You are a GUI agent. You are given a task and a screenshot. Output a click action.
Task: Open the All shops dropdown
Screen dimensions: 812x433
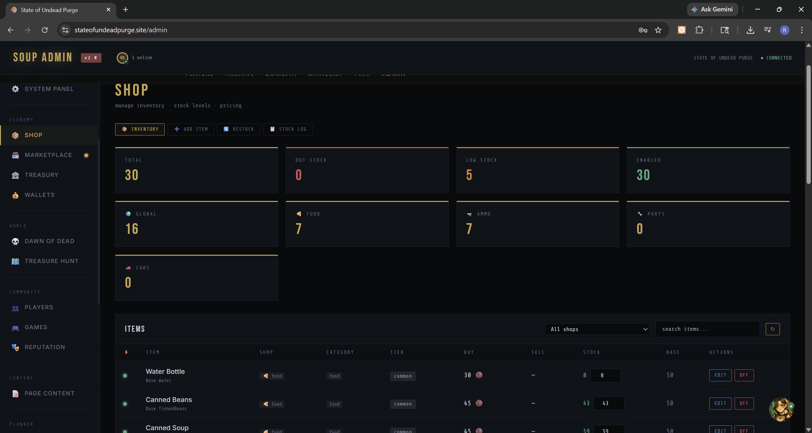click(x=597, y=329)
